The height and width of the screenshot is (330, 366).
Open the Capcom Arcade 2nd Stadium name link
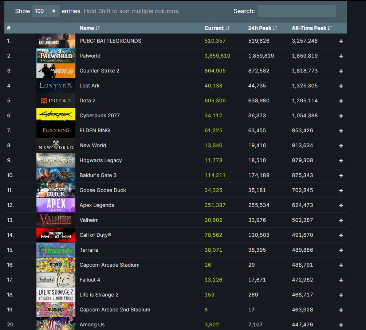(115, 310)
